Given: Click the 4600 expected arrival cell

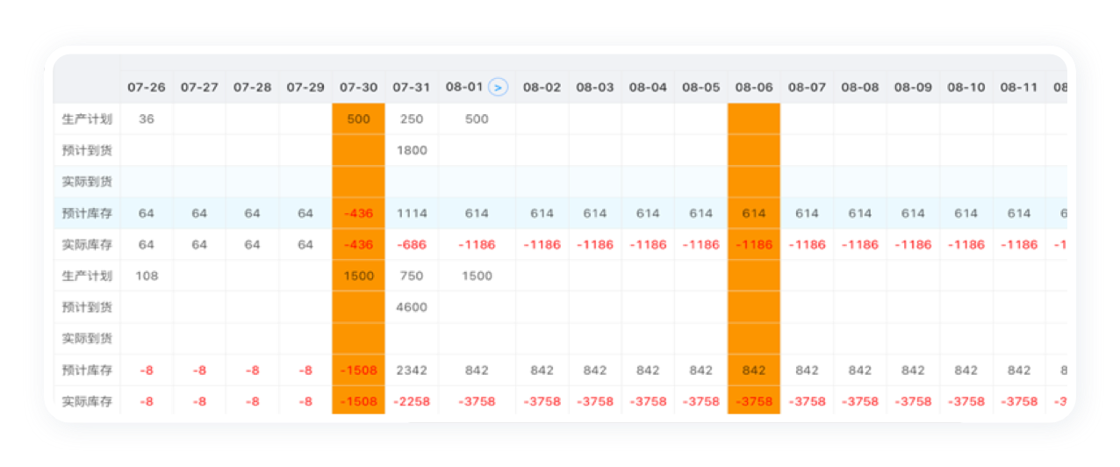Looking at the screenshot, I should pos(412,307).
